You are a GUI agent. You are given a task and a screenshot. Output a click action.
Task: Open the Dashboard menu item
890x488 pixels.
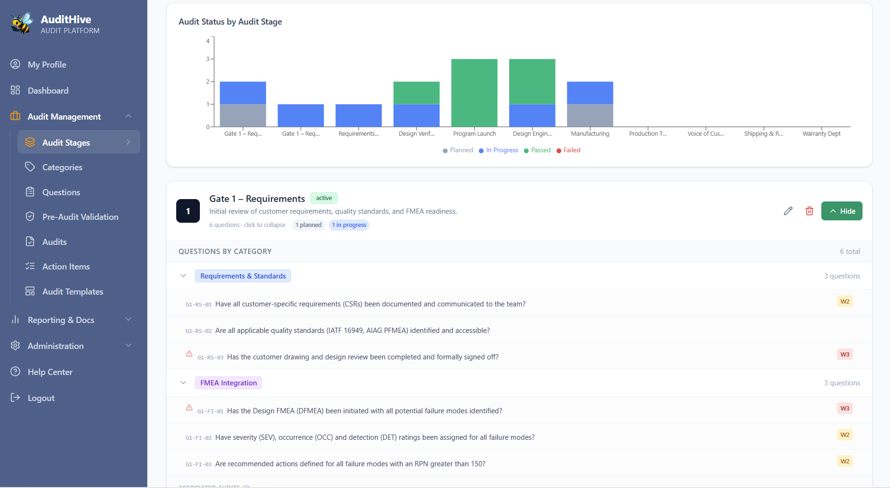tap(48, 90)
